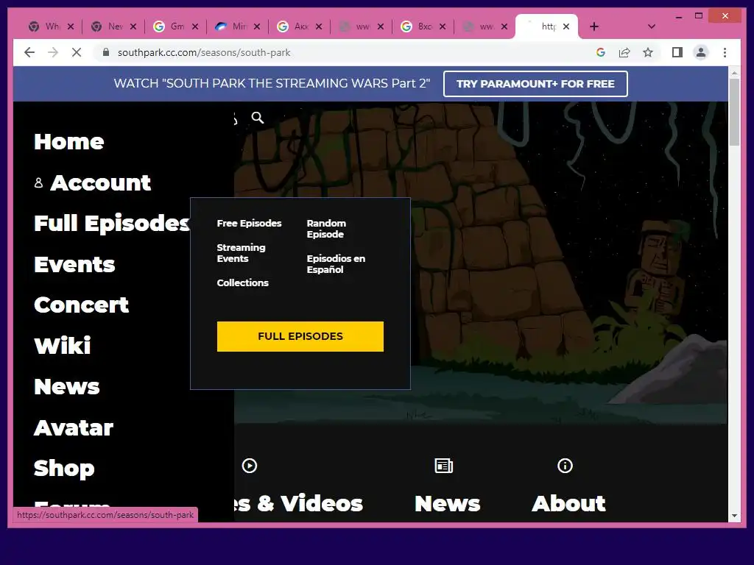Screen dimensions: 754x565
Task: Click the Google icon in address bar
Action: (x=601, y=52)
